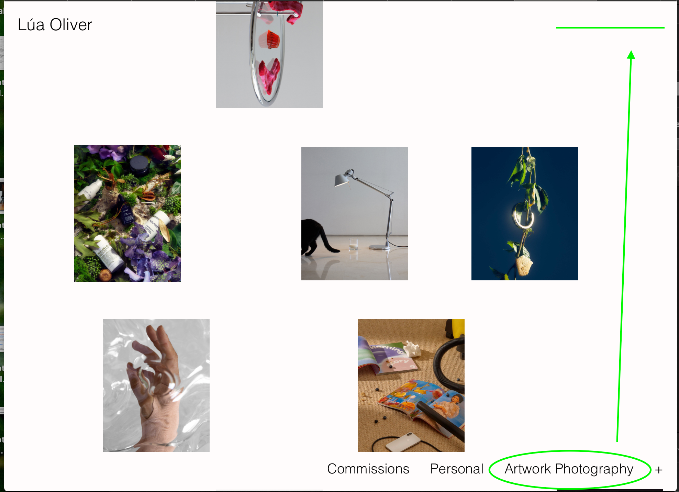Click the green arrow head pointing up
The image size is (679, 492).
point(631,55)
